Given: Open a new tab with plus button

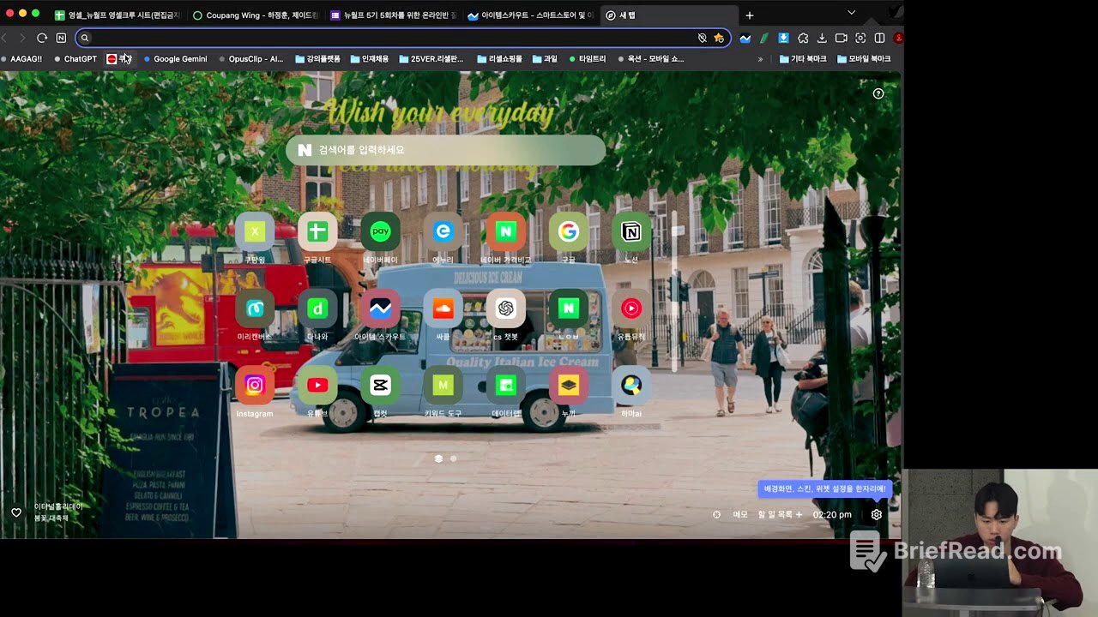Looking at the screenshot, I should click(750, 15).
